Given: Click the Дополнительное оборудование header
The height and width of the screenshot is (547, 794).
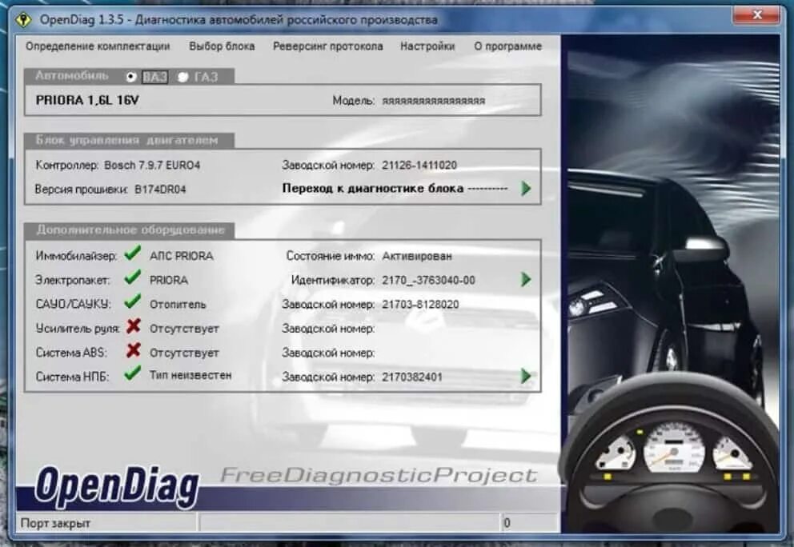Looking at the screenshot, I should [x=130, y=230].
